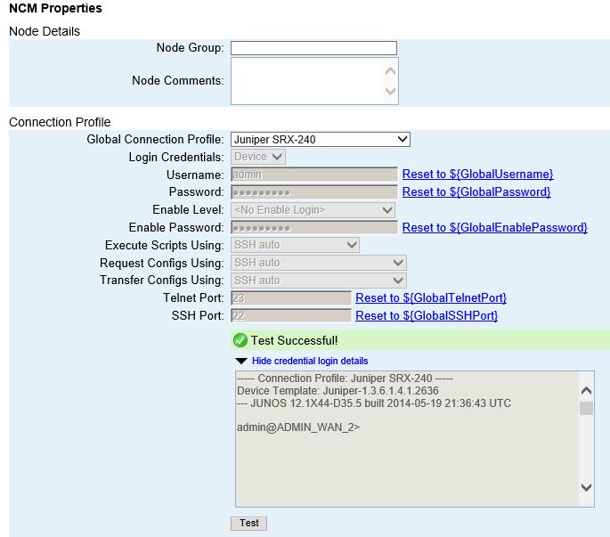Click the Username field
The image size is (610, 537).
(x=314, y=175)
